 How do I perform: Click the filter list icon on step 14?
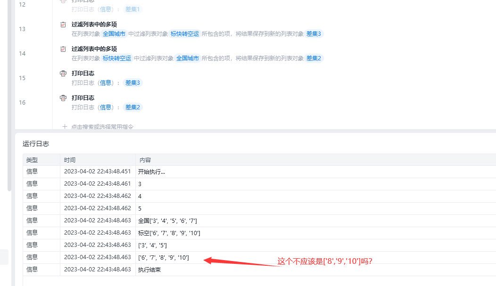pyautogui.click(x=63, y=49)
